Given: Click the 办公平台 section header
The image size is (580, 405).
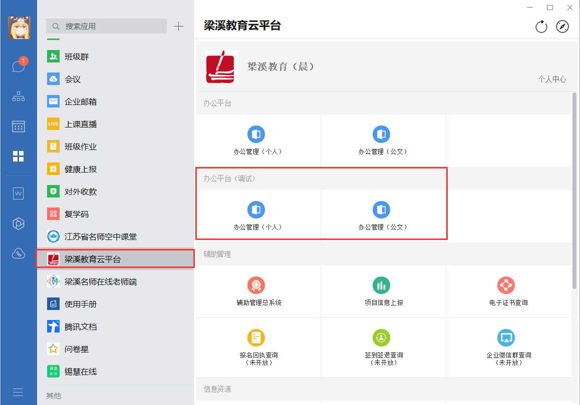Looking at the screenshot, I should [217, 103].
